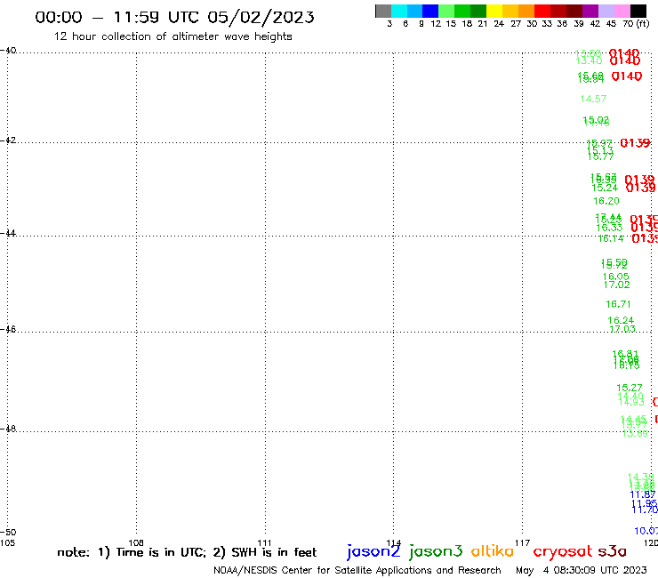This screenshot has height=578, width=658.
Task: Select the purple swatch in the color scale
Action: click(x=590, y=11)
